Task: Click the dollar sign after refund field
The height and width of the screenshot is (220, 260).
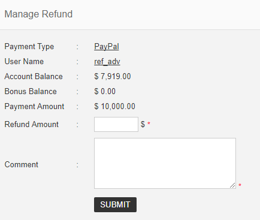Action: point(143,124)
